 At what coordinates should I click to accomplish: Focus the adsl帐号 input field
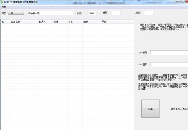tap(169, 52)
